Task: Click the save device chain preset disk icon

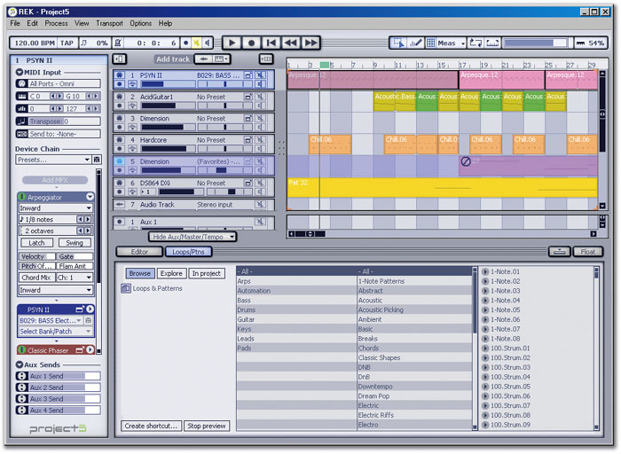Action: (x=96, y=160)
